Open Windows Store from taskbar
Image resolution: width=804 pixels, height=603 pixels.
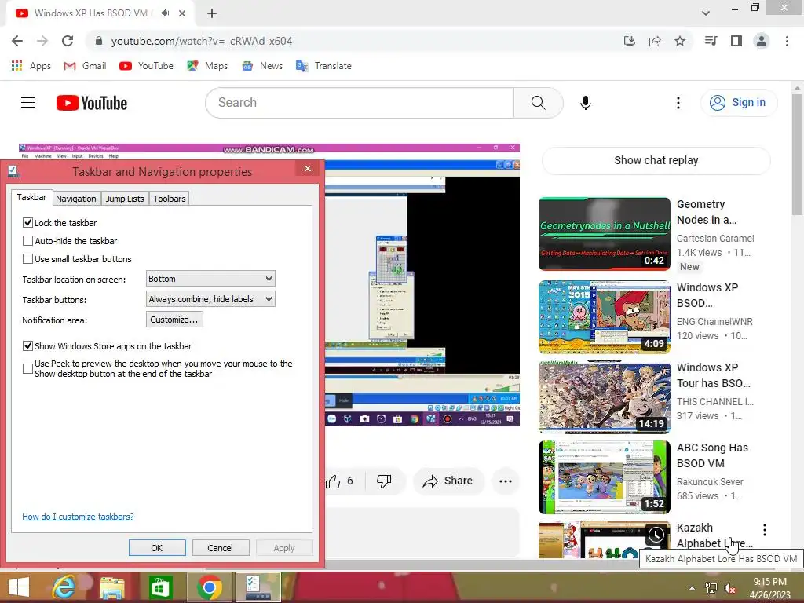coord(160,587)
